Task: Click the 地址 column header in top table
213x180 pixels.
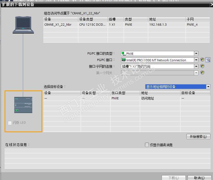Action: (167, 19)
